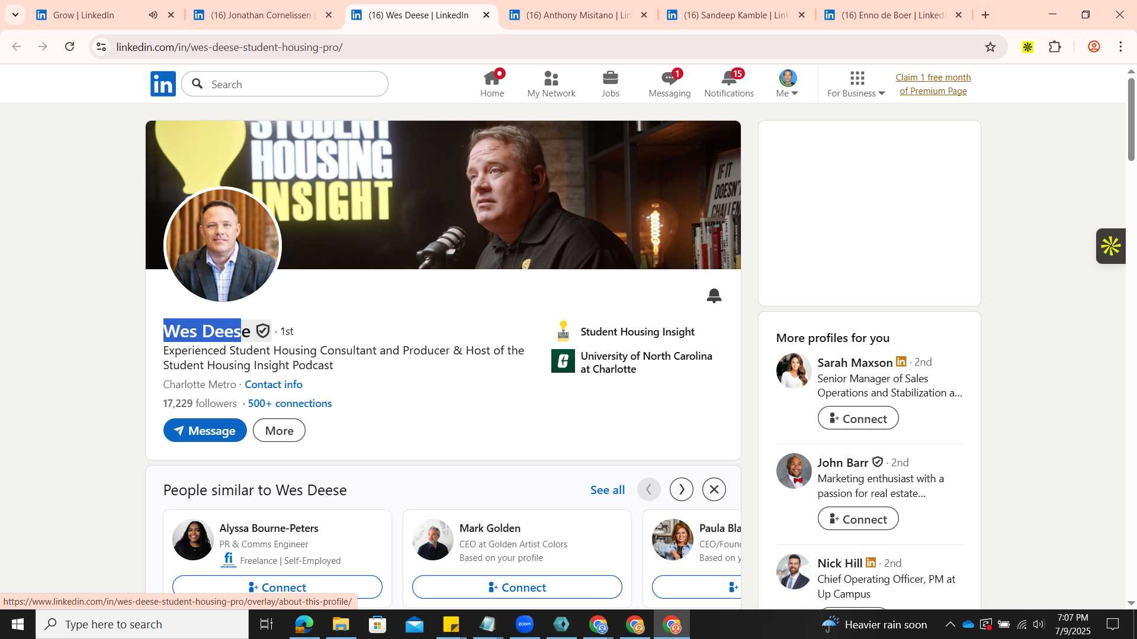Go back in browser history

pyautogui.click(x=17, y=47)
